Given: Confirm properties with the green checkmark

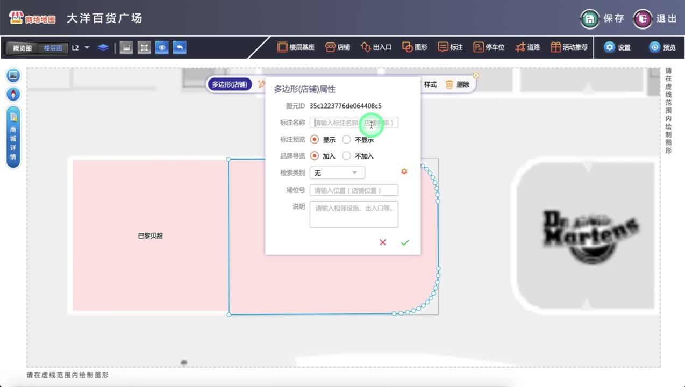Looking at the screenshot, I should pyautogui.click(x=405, y=243).
